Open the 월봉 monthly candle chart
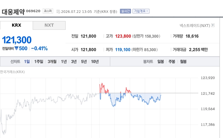Image resolution: width=223 pixels, height=138 pixels. 183,61
